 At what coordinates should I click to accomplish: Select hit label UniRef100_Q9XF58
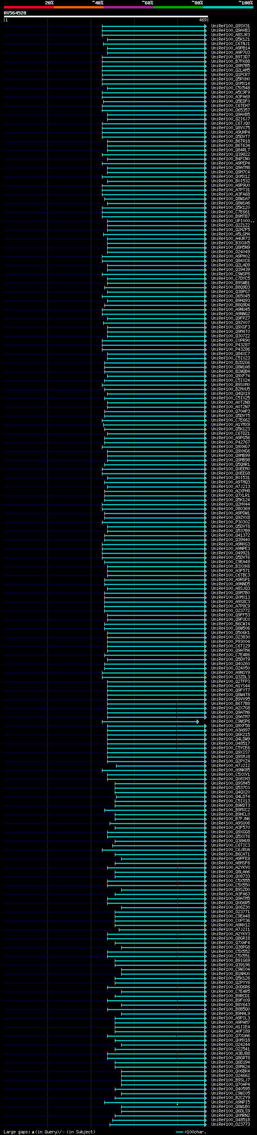pos(230,726)
